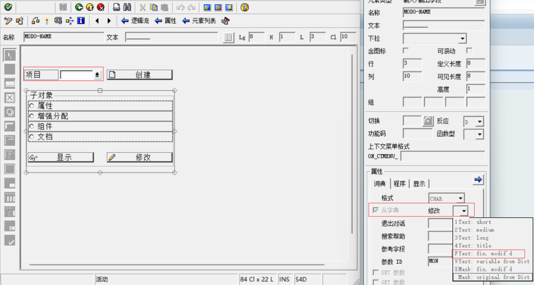Screen dimensions: 534x285
Task: Open the 函数型 dropdown
Action: [480, 134]
